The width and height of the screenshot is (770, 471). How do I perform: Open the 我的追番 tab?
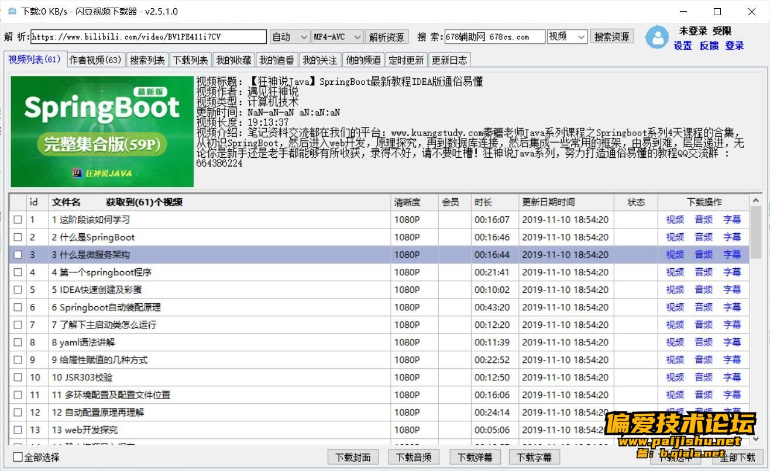pyautogui.click(x=277, y=60)
